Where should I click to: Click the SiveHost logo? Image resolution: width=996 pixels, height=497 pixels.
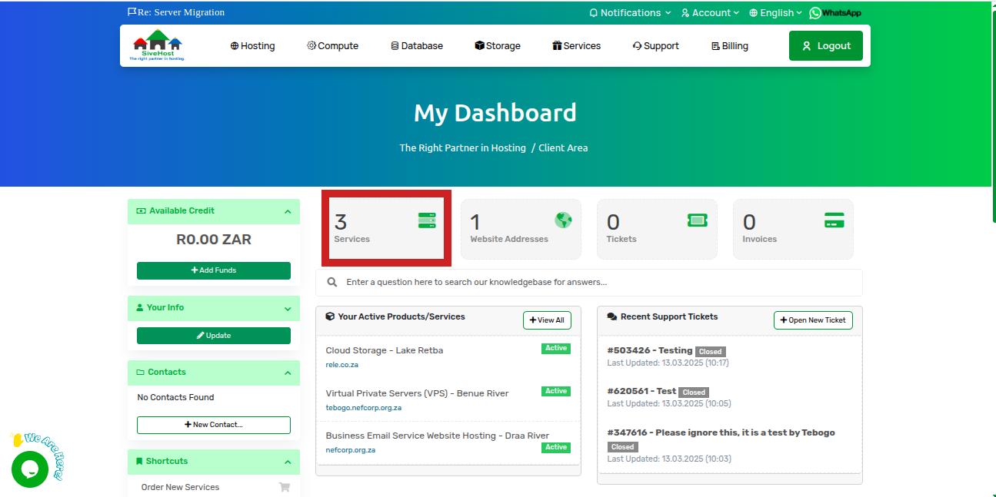tap(157, 45)
